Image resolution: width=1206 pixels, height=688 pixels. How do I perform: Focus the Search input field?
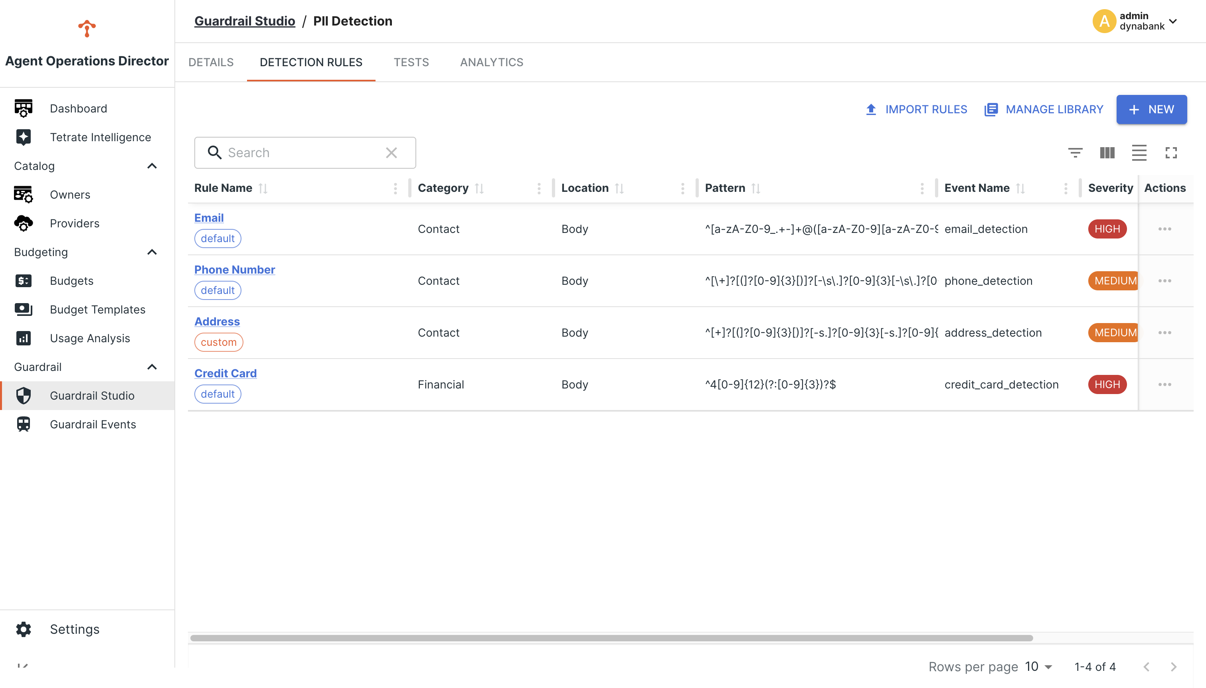pos(305,153)
